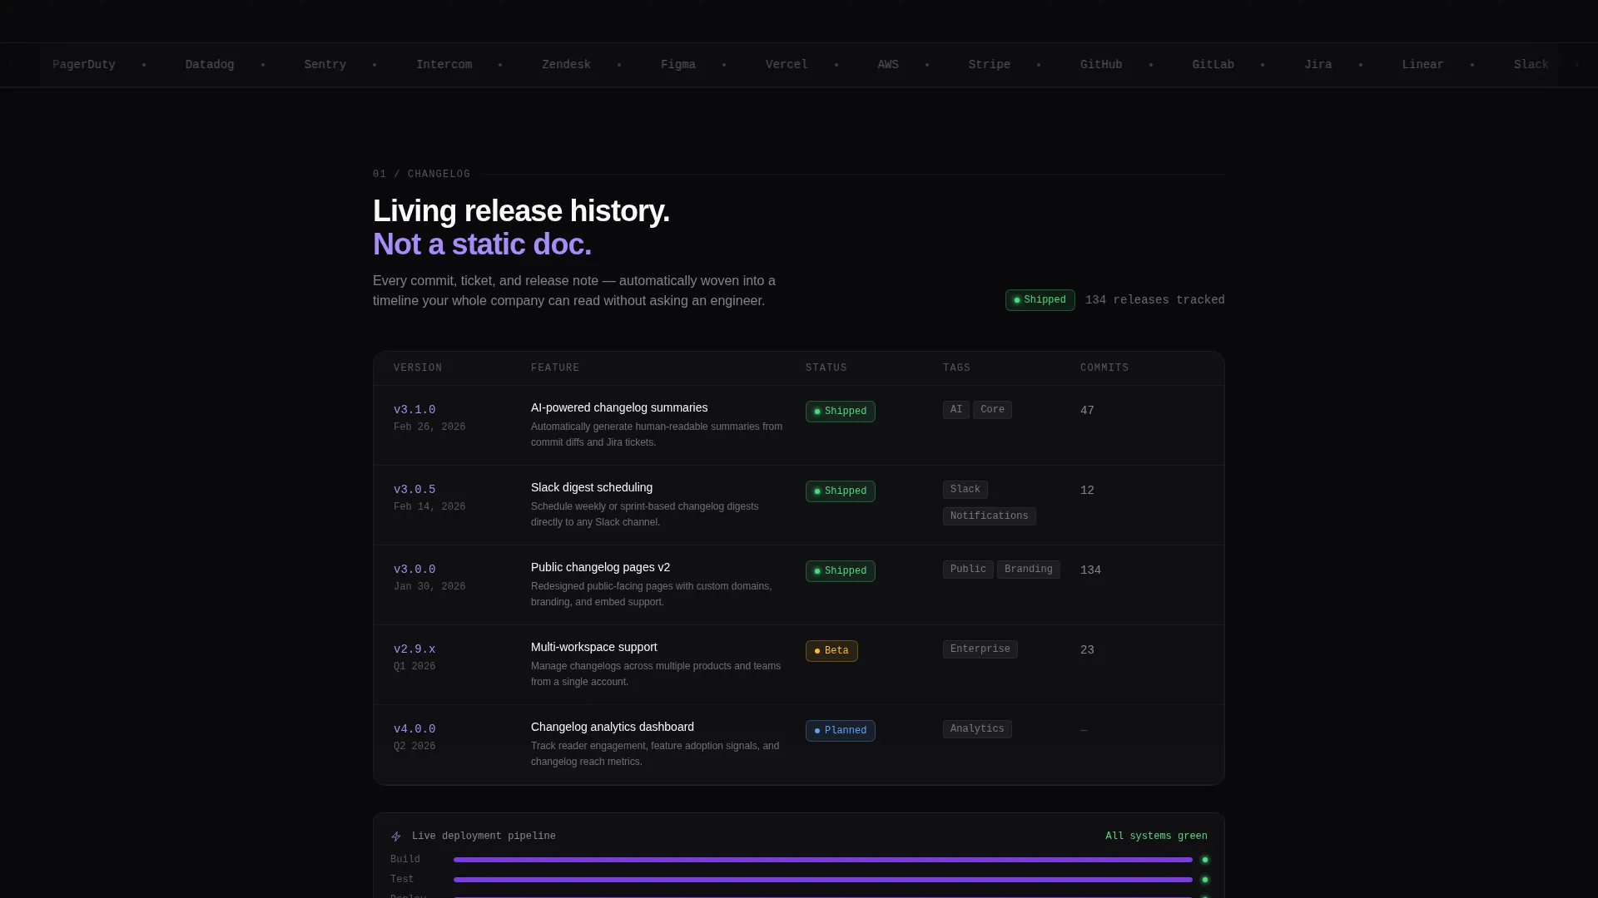This screenshot has height=898, width=1598.
Task: Click Linear in the integrations ticker
Action: [1422, 65]
